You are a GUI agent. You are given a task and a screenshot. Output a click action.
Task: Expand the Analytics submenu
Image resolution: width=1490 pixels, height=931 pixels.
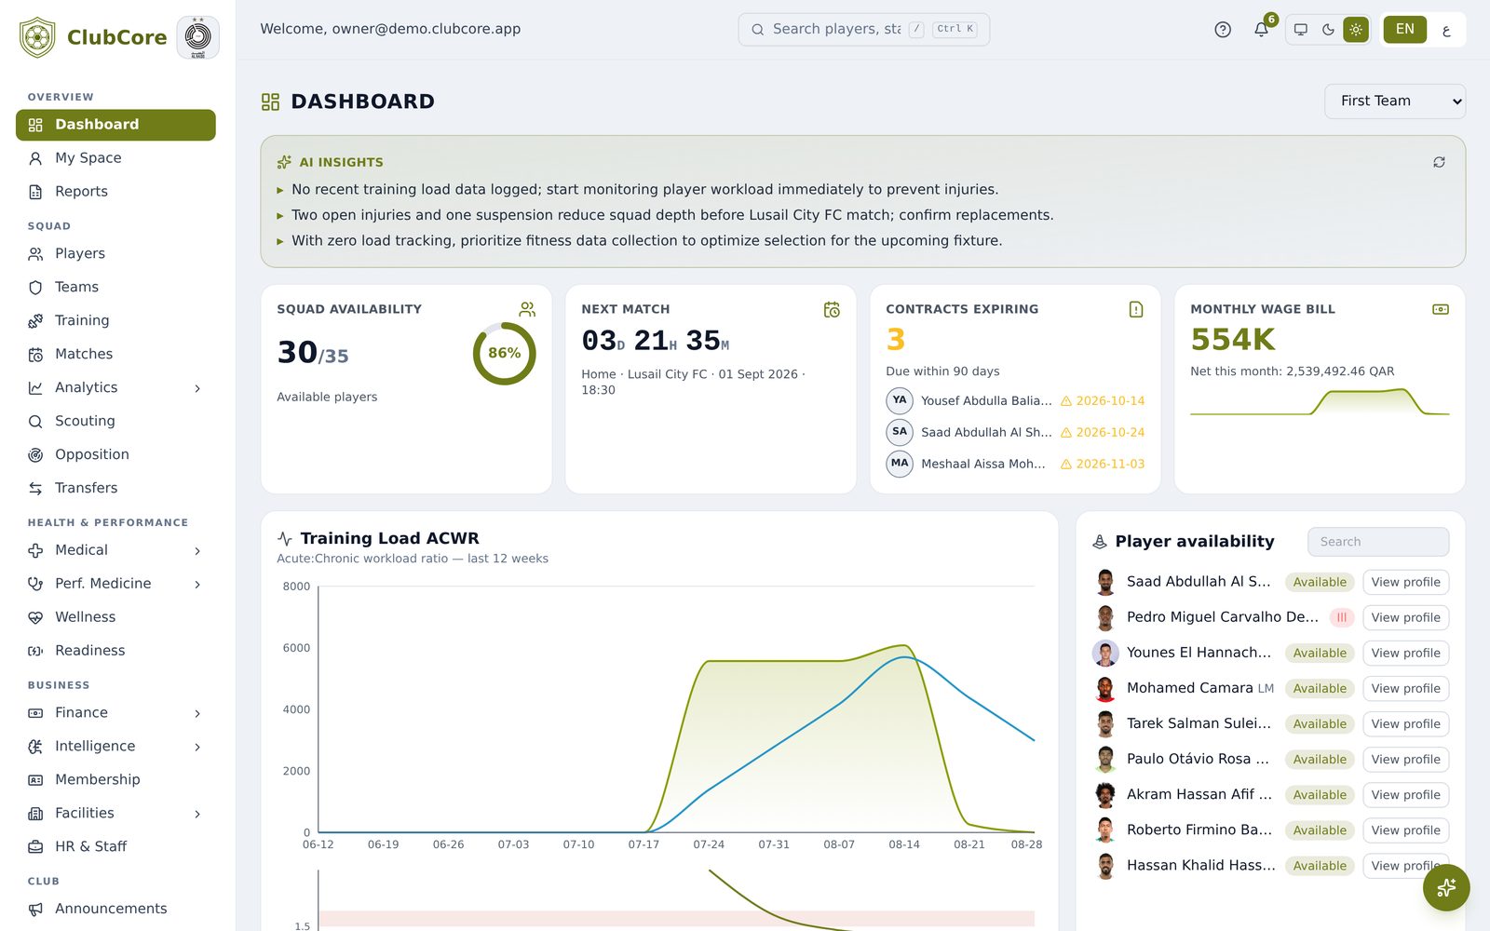197,388
